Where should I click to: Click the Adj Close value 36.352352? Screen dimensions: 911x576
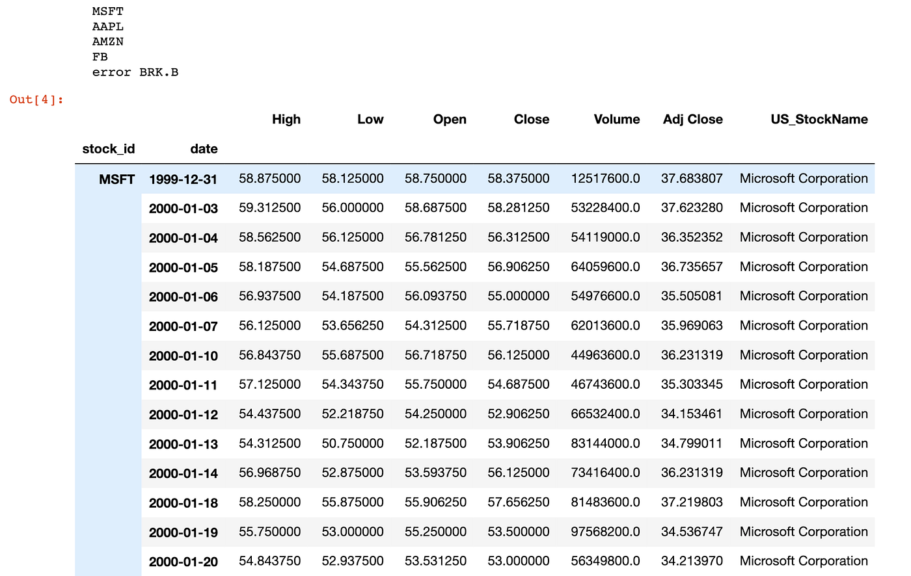(x=692, y=237)
